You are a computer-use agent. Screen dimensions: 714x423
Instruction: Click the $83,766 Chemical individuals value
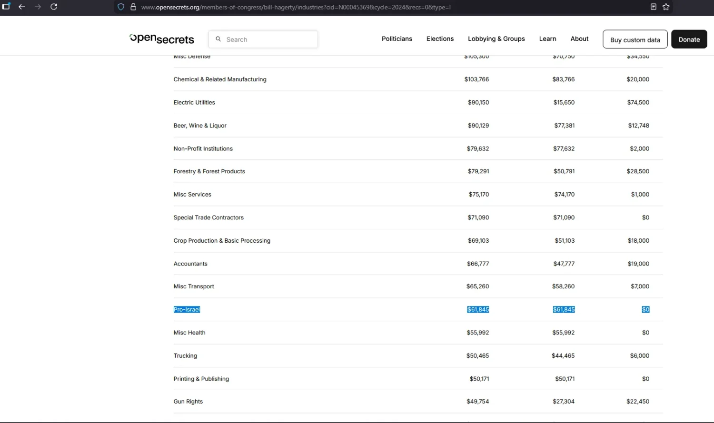coord(564,79)
